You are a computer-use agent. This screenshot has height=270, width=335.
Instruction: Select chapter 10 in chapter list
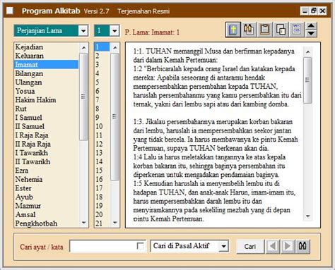pyautogui.click(x=102, y=126)
